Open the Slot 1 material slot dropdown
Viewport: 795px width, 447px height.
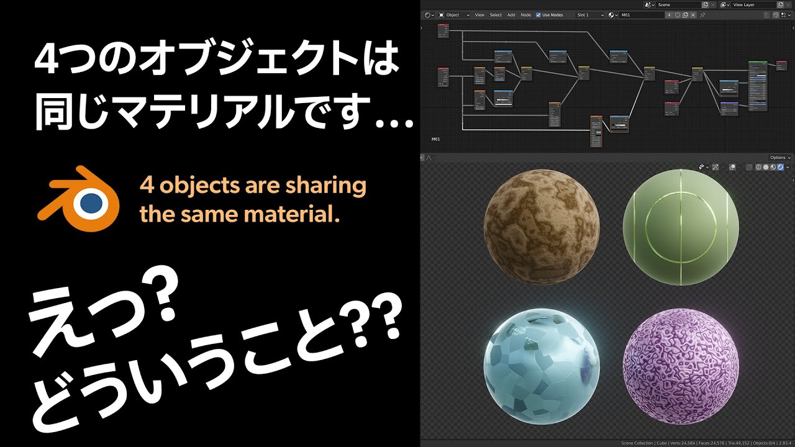point(590,15)
